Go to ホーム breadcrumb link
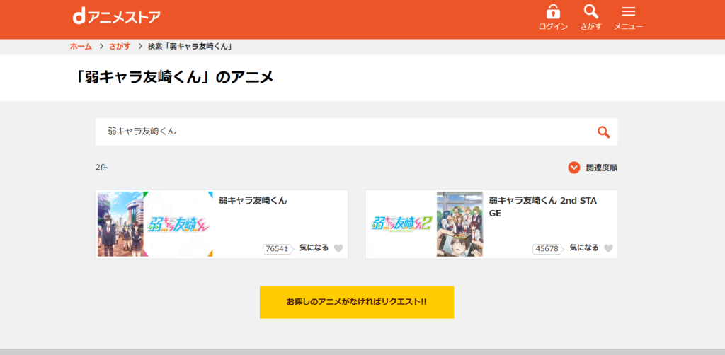This screenshot has height=355, width=725. point(81,46)
